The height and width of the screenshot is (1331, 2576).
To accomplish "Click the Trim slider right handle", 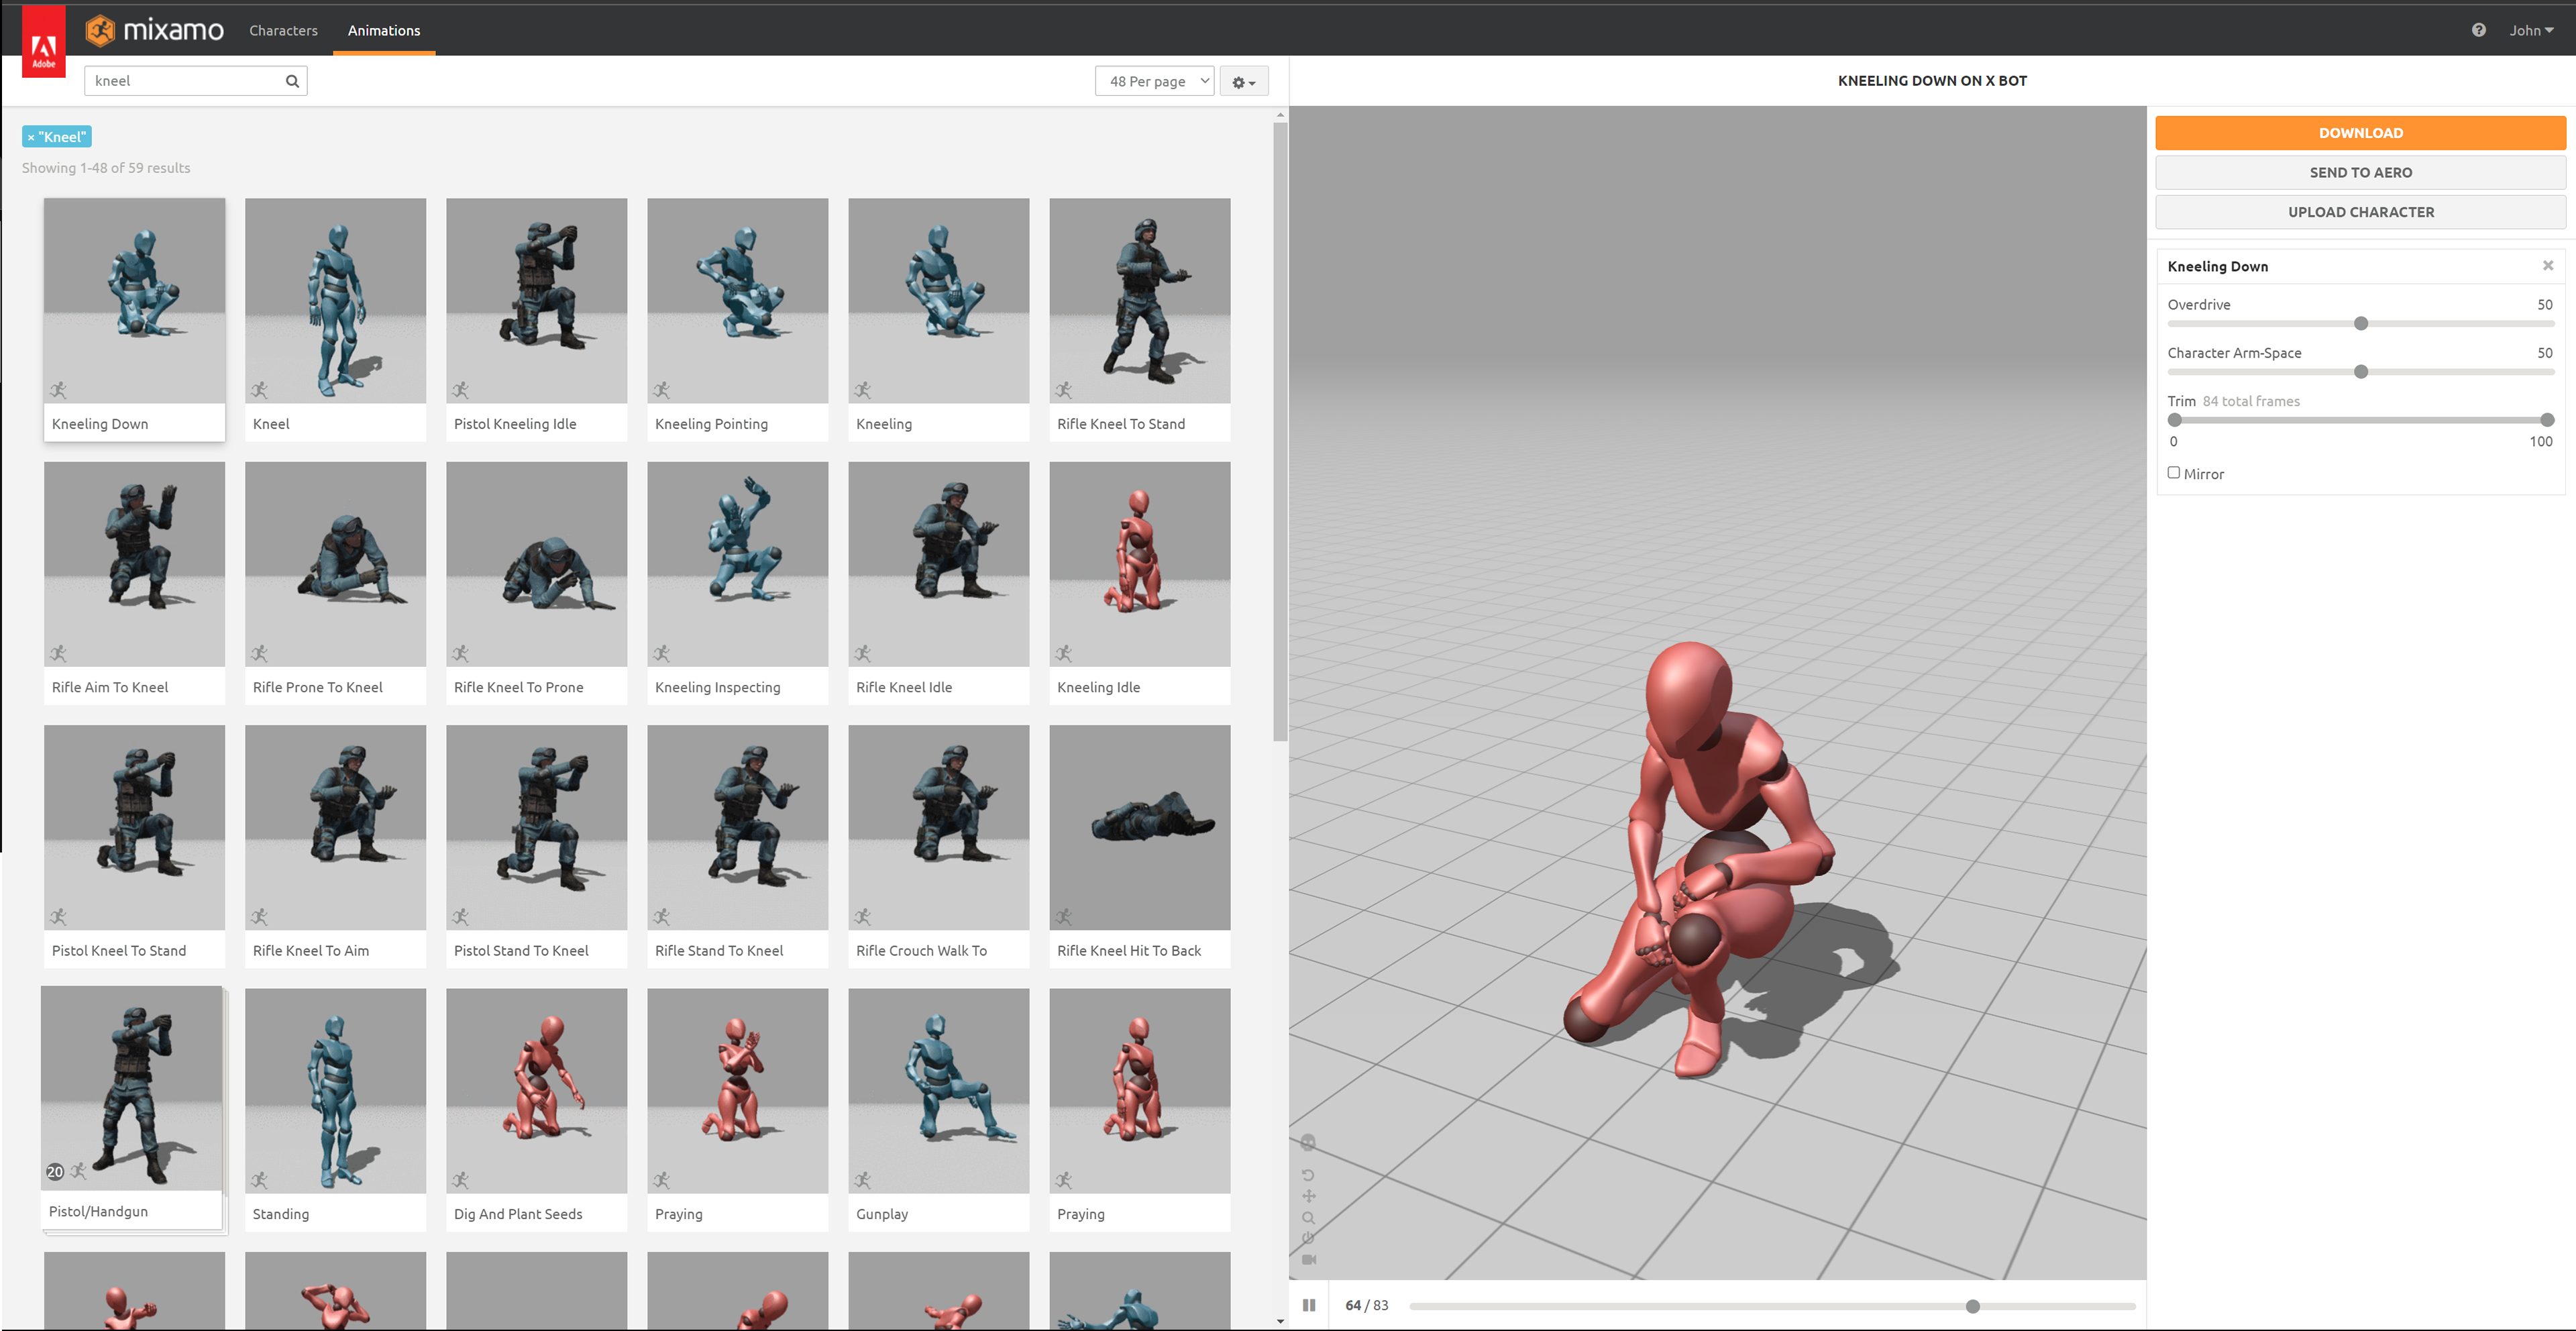I will [2547, 420].
